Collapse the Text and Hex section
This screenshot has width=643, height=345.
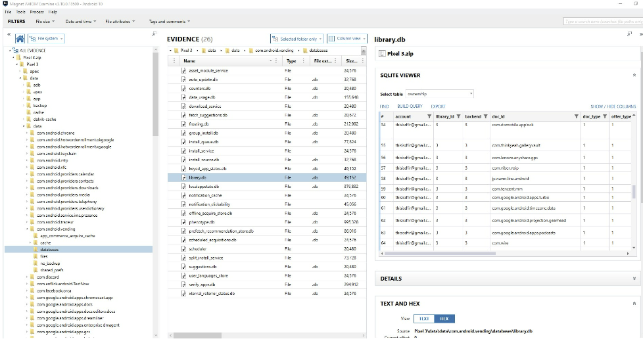click(x=634, y=304)
